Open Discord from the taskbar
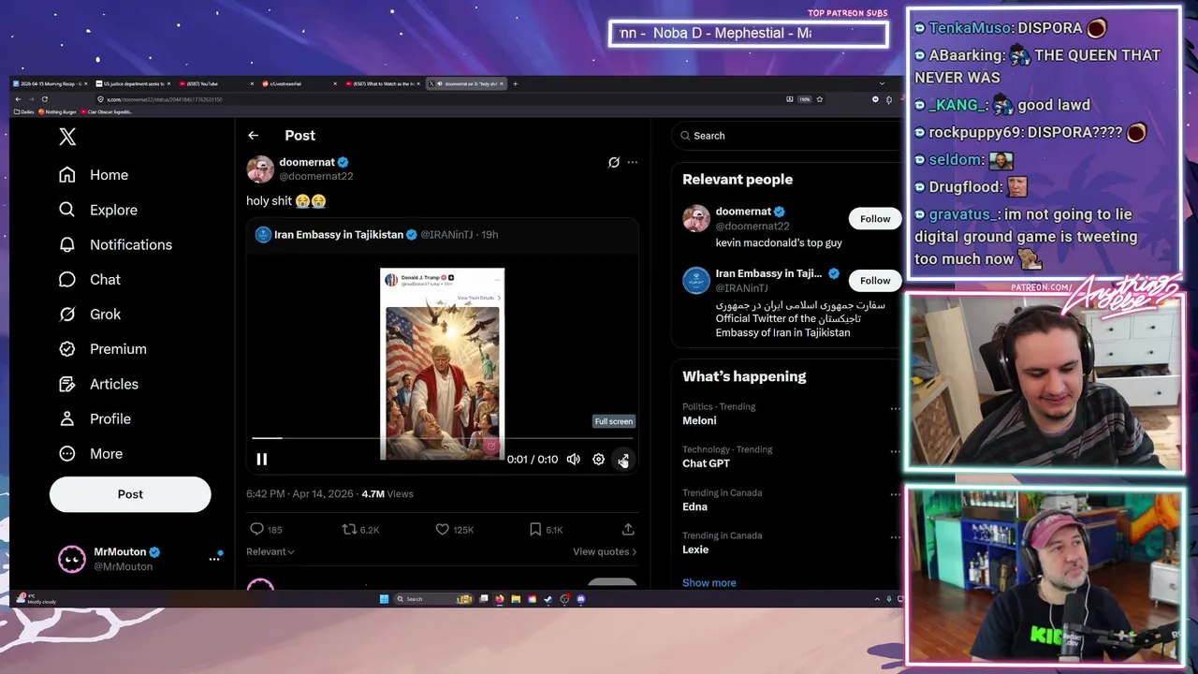The image size is (1198, 674). point(581,599)
